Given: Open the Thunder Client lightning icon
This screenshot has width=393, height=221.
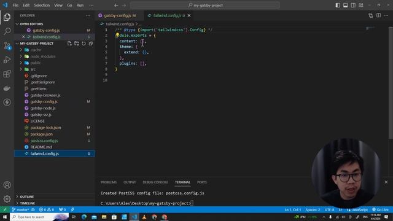Looking at the screenshot, I should (x=7, y=103).
